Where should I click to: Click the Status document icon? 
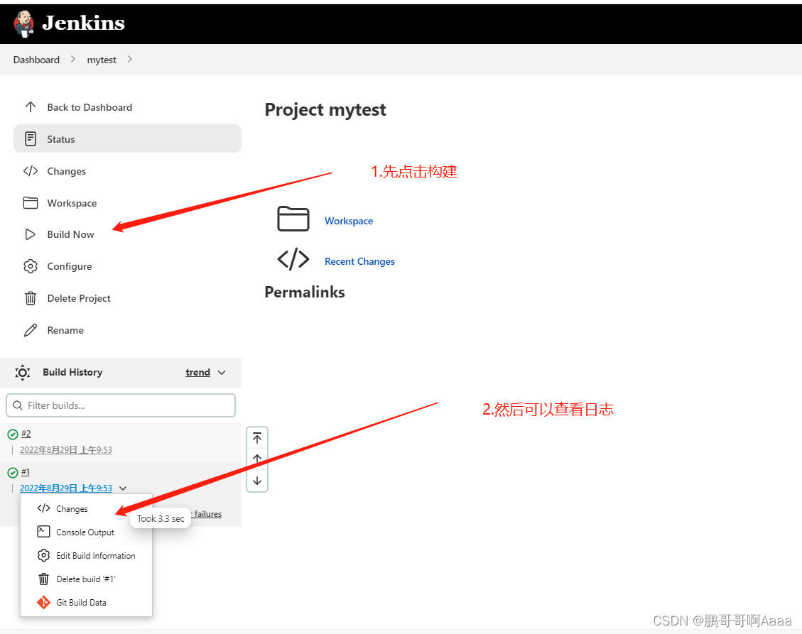pos(31,138)
